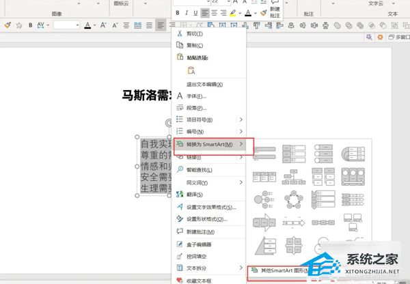Open 设置形状格式(O)... option
The width and height of the screenshot is (410, 284).
pos(208,219)
